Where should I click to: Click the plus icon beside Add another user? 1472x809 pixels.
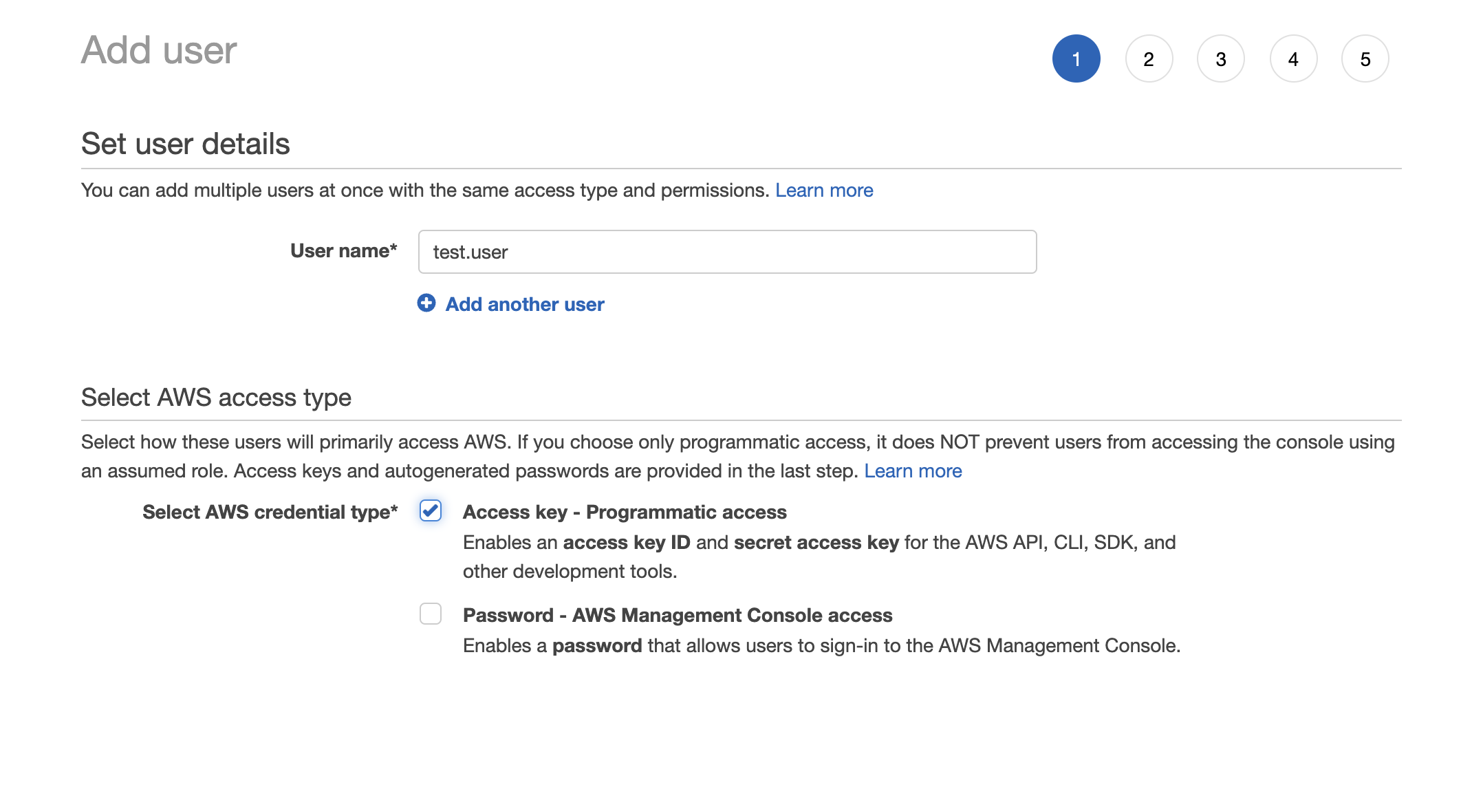click(x=426, y=303)
